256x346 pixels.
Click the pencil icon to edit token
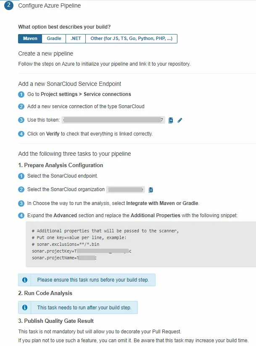click(180, 120)
